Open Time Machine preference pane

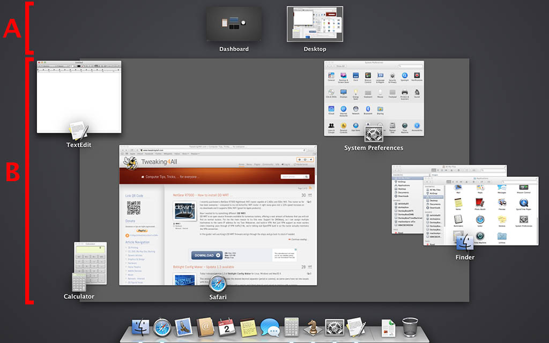405,128
